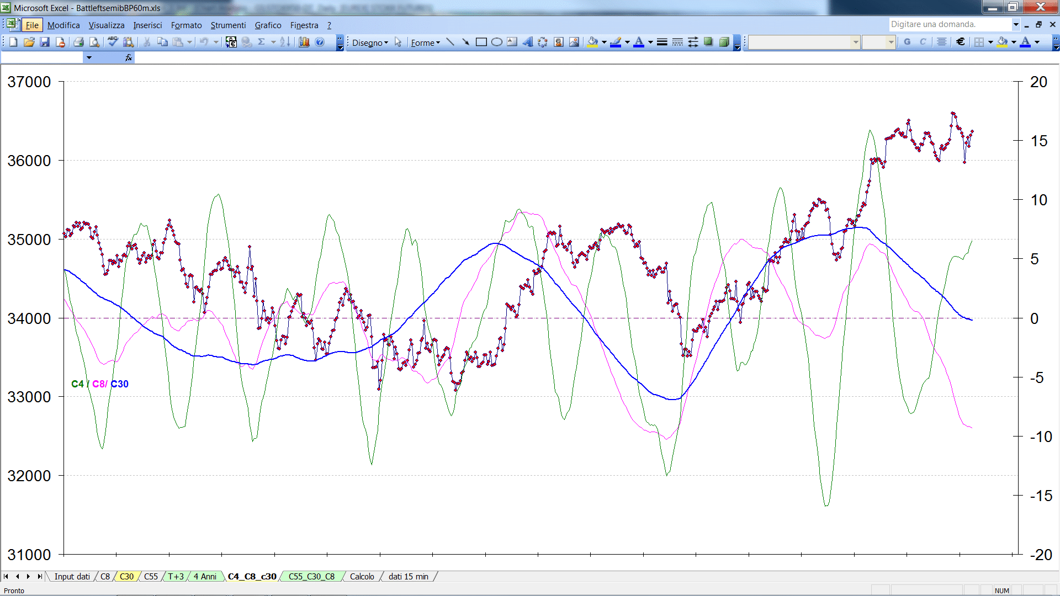Open the Arrow Style icon
This screenshot has height=596, width=1060.
(x=693, y=42)
